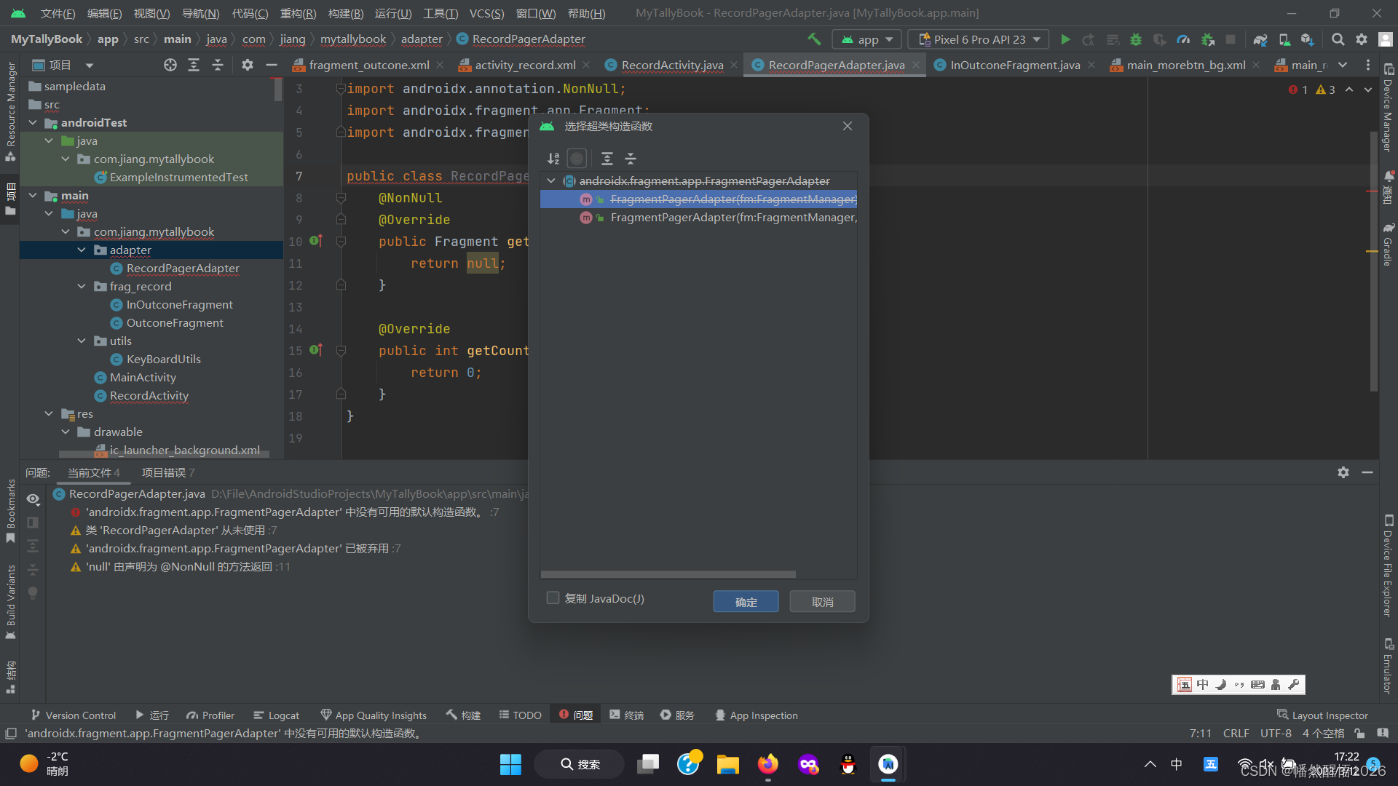Open the 重构(R) menu
Screen dimensions: 1398x786
pos(298,13)
